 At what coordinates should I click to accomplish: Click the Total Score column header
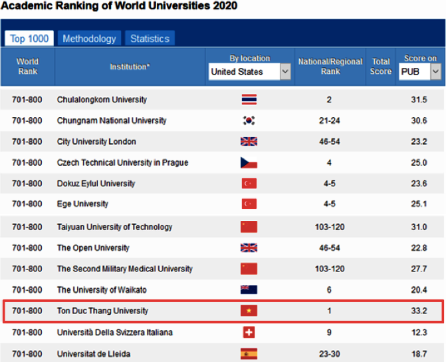point(381,67)
